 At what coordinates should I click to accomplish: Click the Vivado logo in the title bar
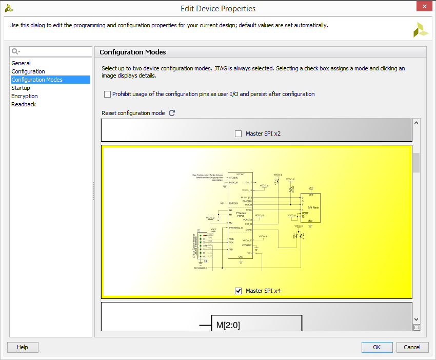(9, 8)
